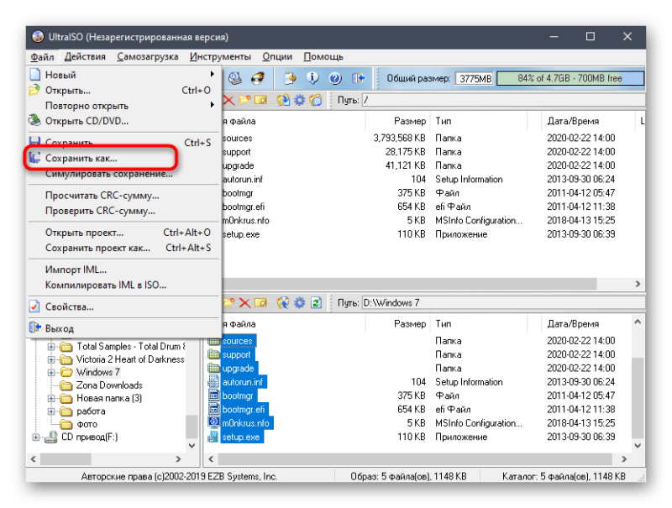Expand the CD привод(F:) drive node

35,437
